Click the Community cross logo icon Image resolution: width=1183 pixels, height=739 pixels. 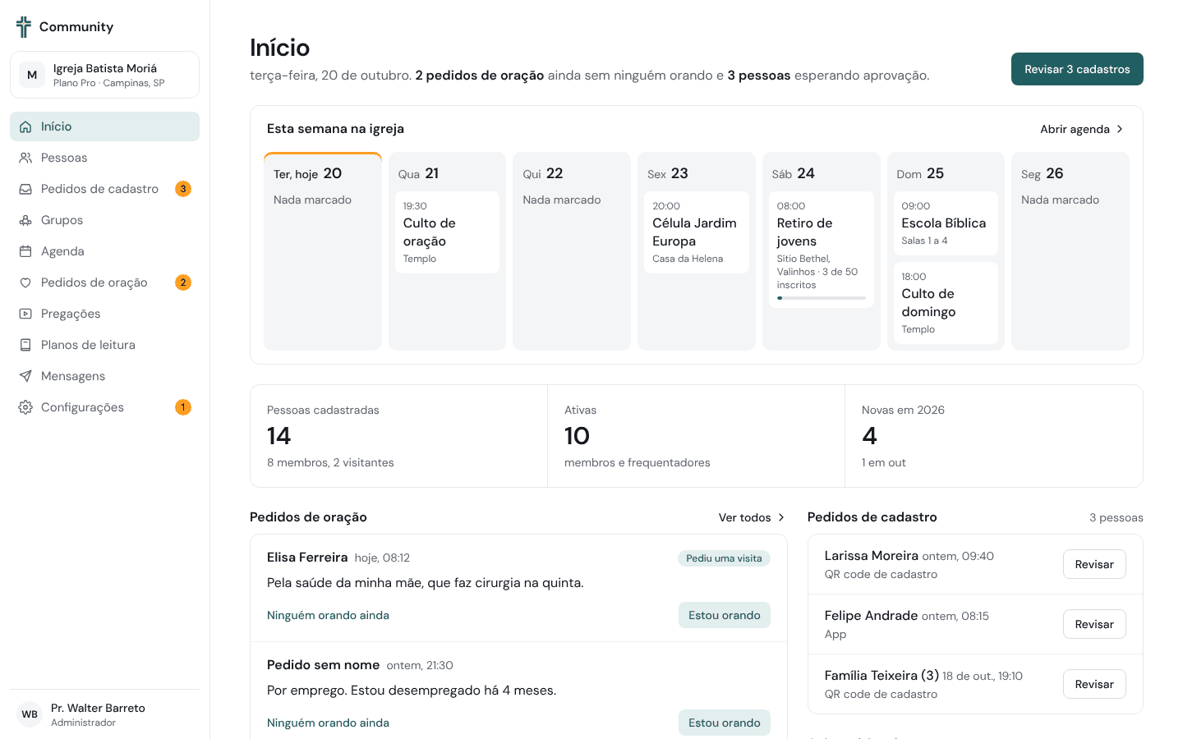[x=24, y=27]
